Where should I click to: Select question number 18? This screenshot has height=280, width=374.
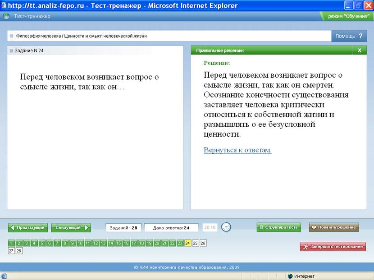141,243
